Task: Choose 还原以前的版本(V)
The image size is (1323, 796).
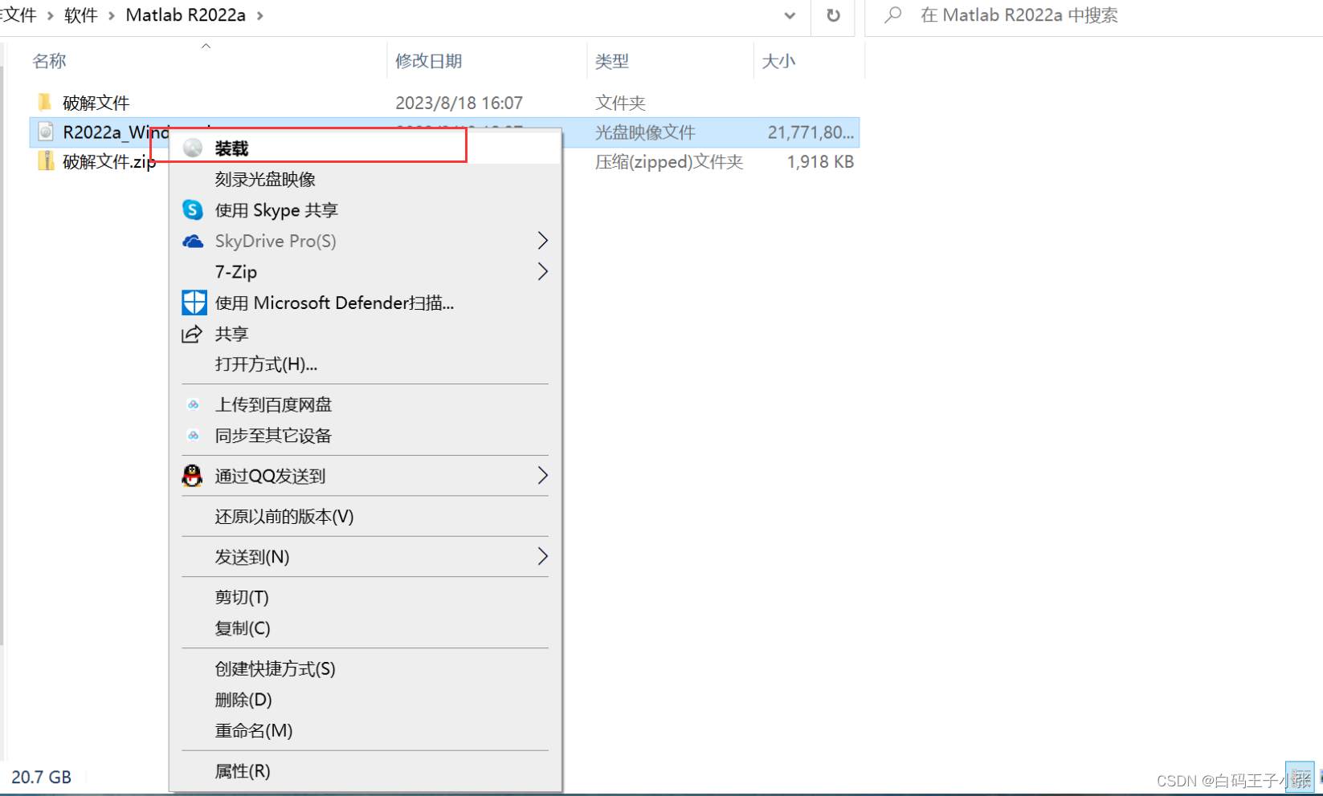Action: click(x=284, y=516)
